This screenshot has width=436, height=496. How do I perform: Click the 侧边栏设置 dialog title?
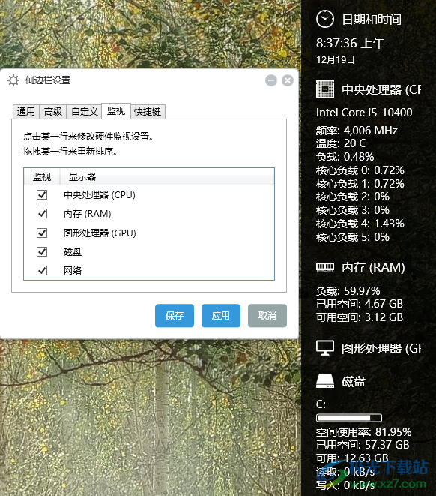coord(48,80)
